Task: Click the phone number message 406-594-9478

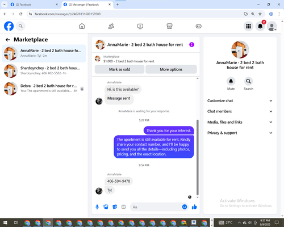Action: point(119,181)
